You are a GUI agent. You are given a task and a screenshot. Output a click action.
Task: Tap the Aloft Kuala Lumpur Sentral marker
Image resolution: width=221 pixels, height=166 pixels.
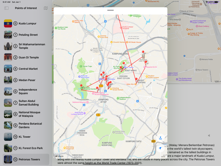(85, 113)
